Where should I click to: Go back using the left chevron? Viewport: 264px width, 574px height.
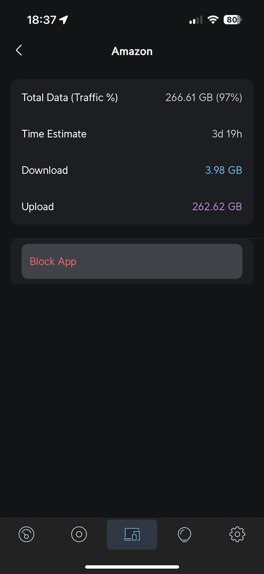[19, 50]
